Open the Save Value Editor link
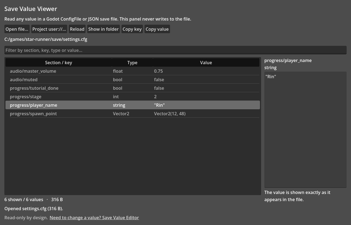Viewport: 351px width, 225px height. pyautogui.click(x=94, y=217)
